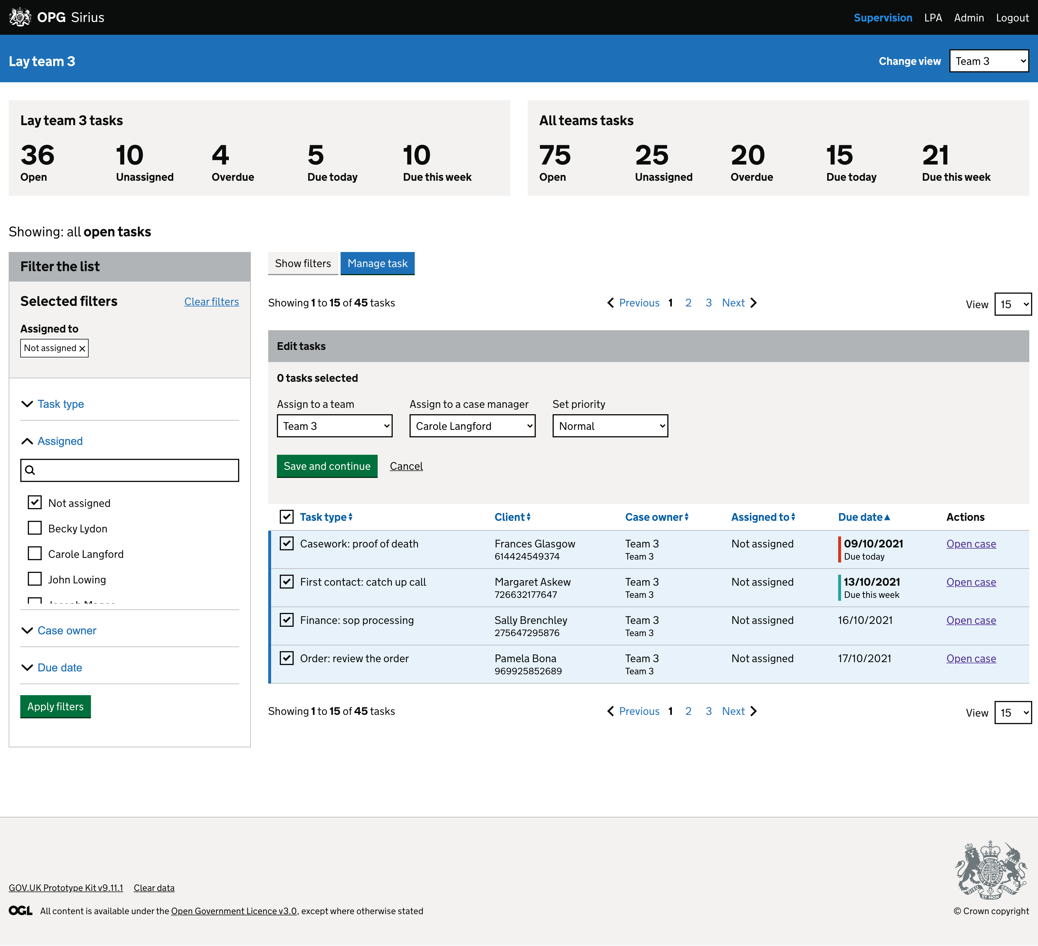Go to page 2 in top pagination

click(688, 303)
